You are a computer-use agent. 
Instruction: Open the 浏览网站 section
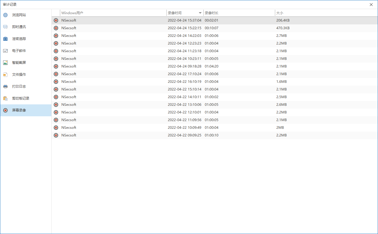(26, 15)
